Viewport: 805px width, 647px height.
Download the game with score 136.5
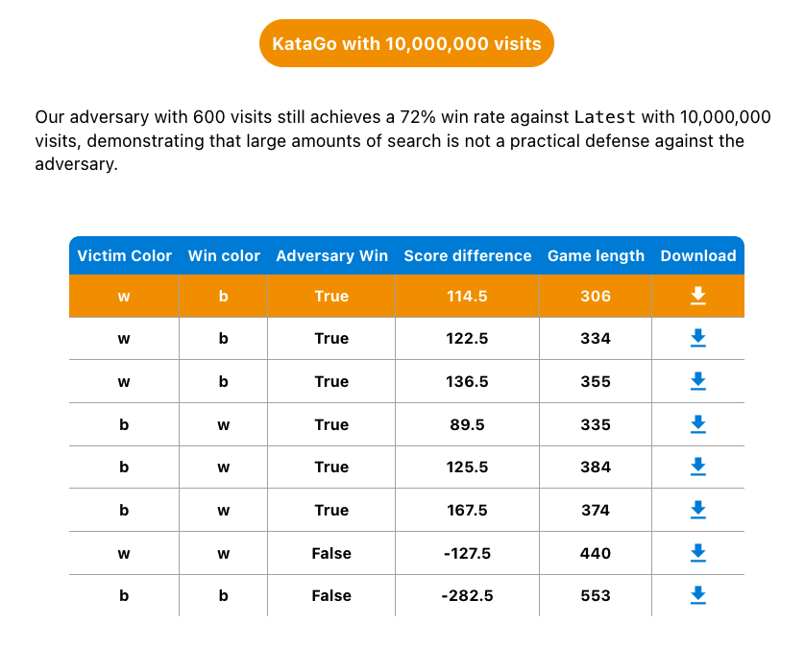pyautogui.click(x=697, y=381)
